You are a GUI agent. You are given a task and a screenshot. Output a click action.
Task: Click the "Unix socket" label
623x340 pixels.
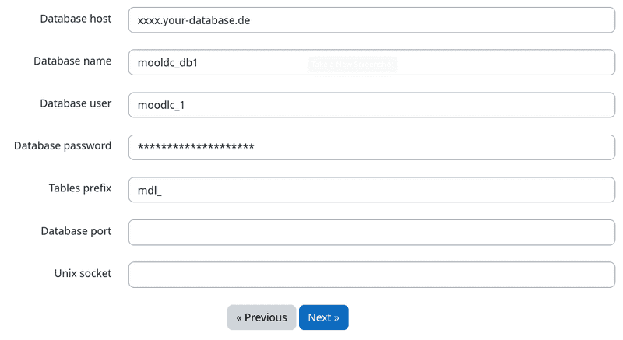[83, 273]
